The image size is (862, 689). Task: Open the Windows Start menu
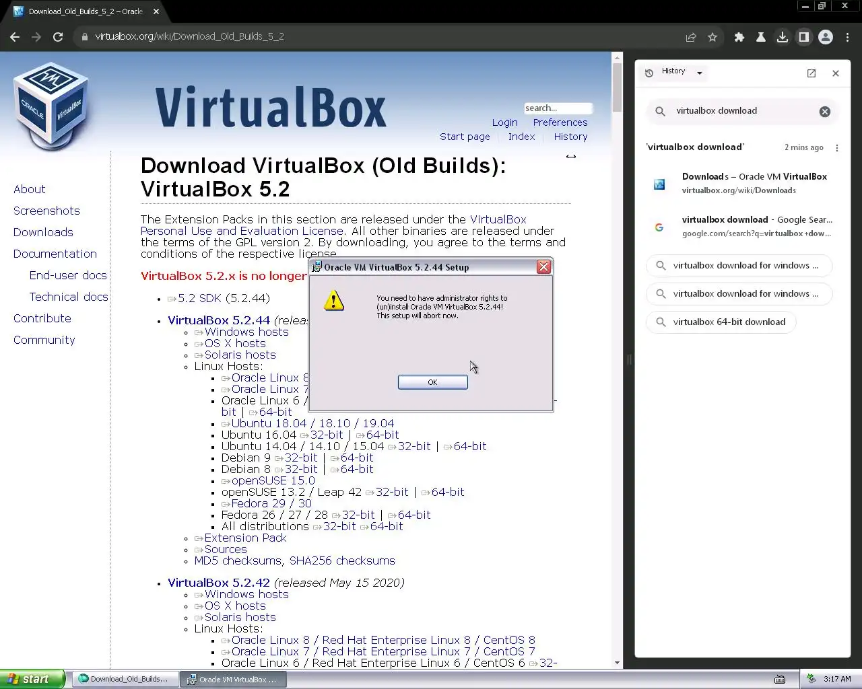click(x=32, y=679)
